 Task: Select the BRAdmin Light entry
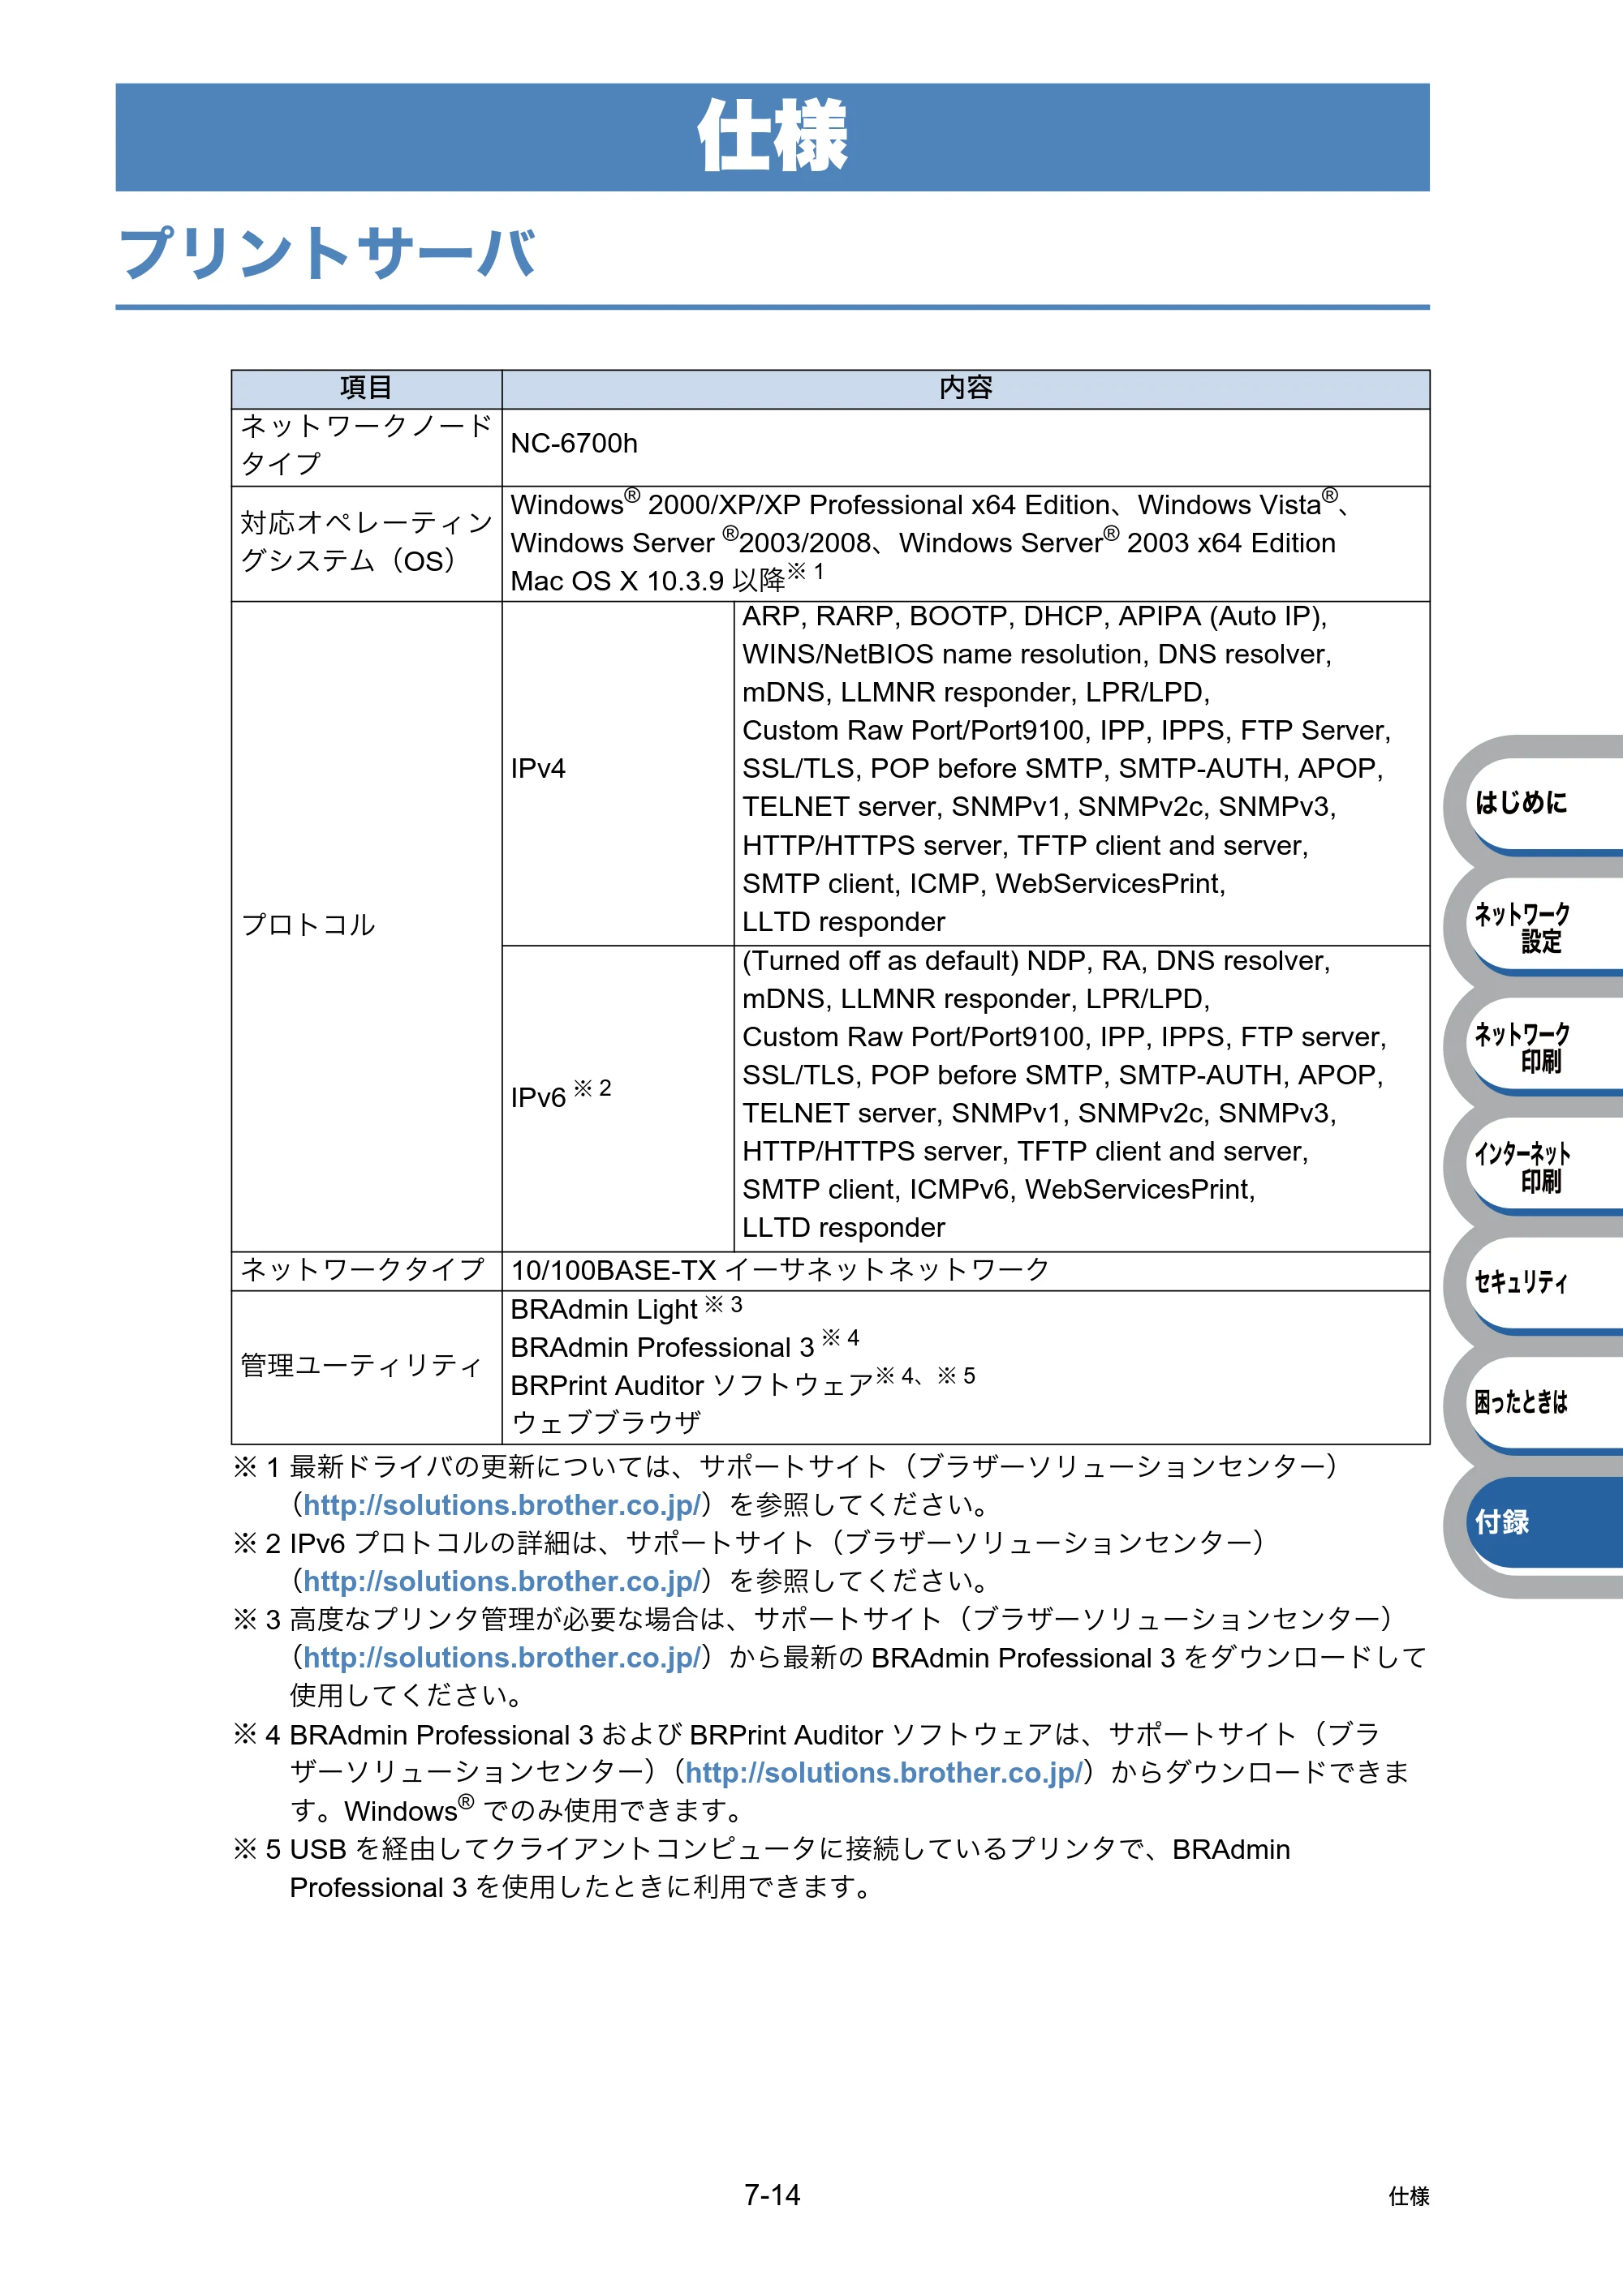click(626, 1308)
